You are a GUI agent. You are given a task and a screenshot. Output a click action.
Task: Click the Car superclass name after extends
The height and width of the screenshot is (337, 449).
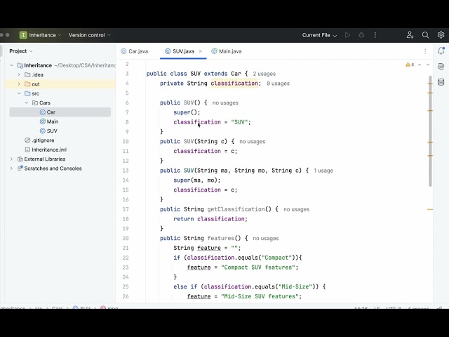pyautogui.click(x=236, y=74)
